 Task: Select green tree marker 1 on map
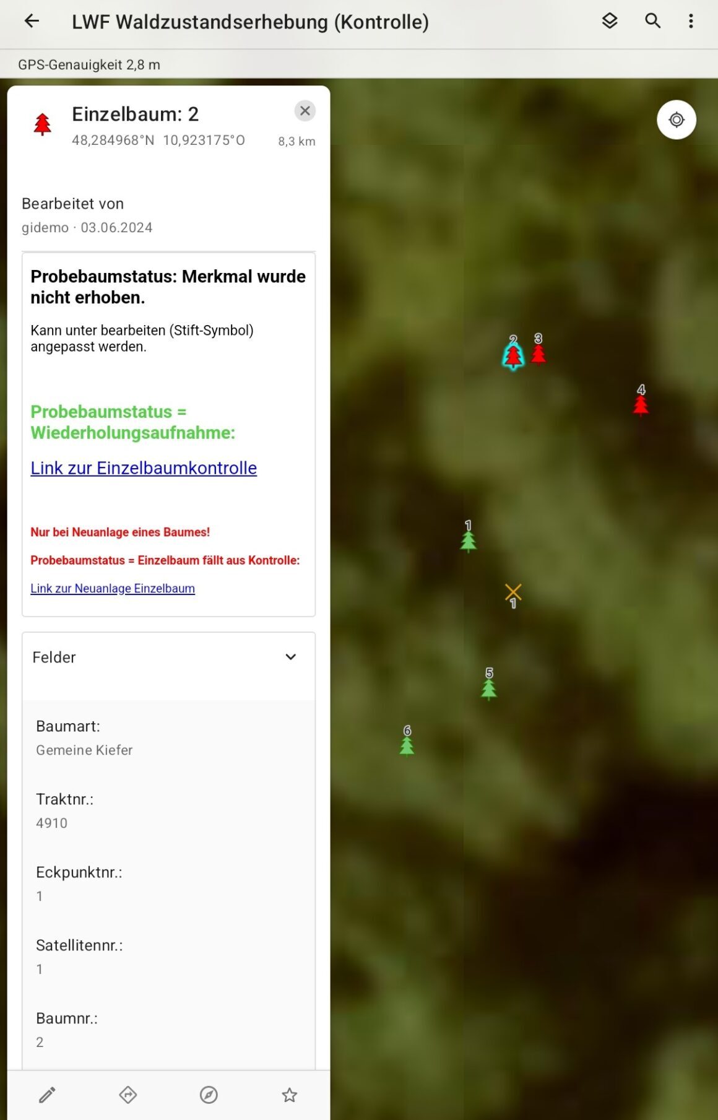point(469,540)
